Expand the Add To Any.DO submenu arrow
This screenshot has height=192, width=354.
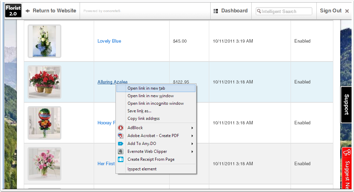192,144
